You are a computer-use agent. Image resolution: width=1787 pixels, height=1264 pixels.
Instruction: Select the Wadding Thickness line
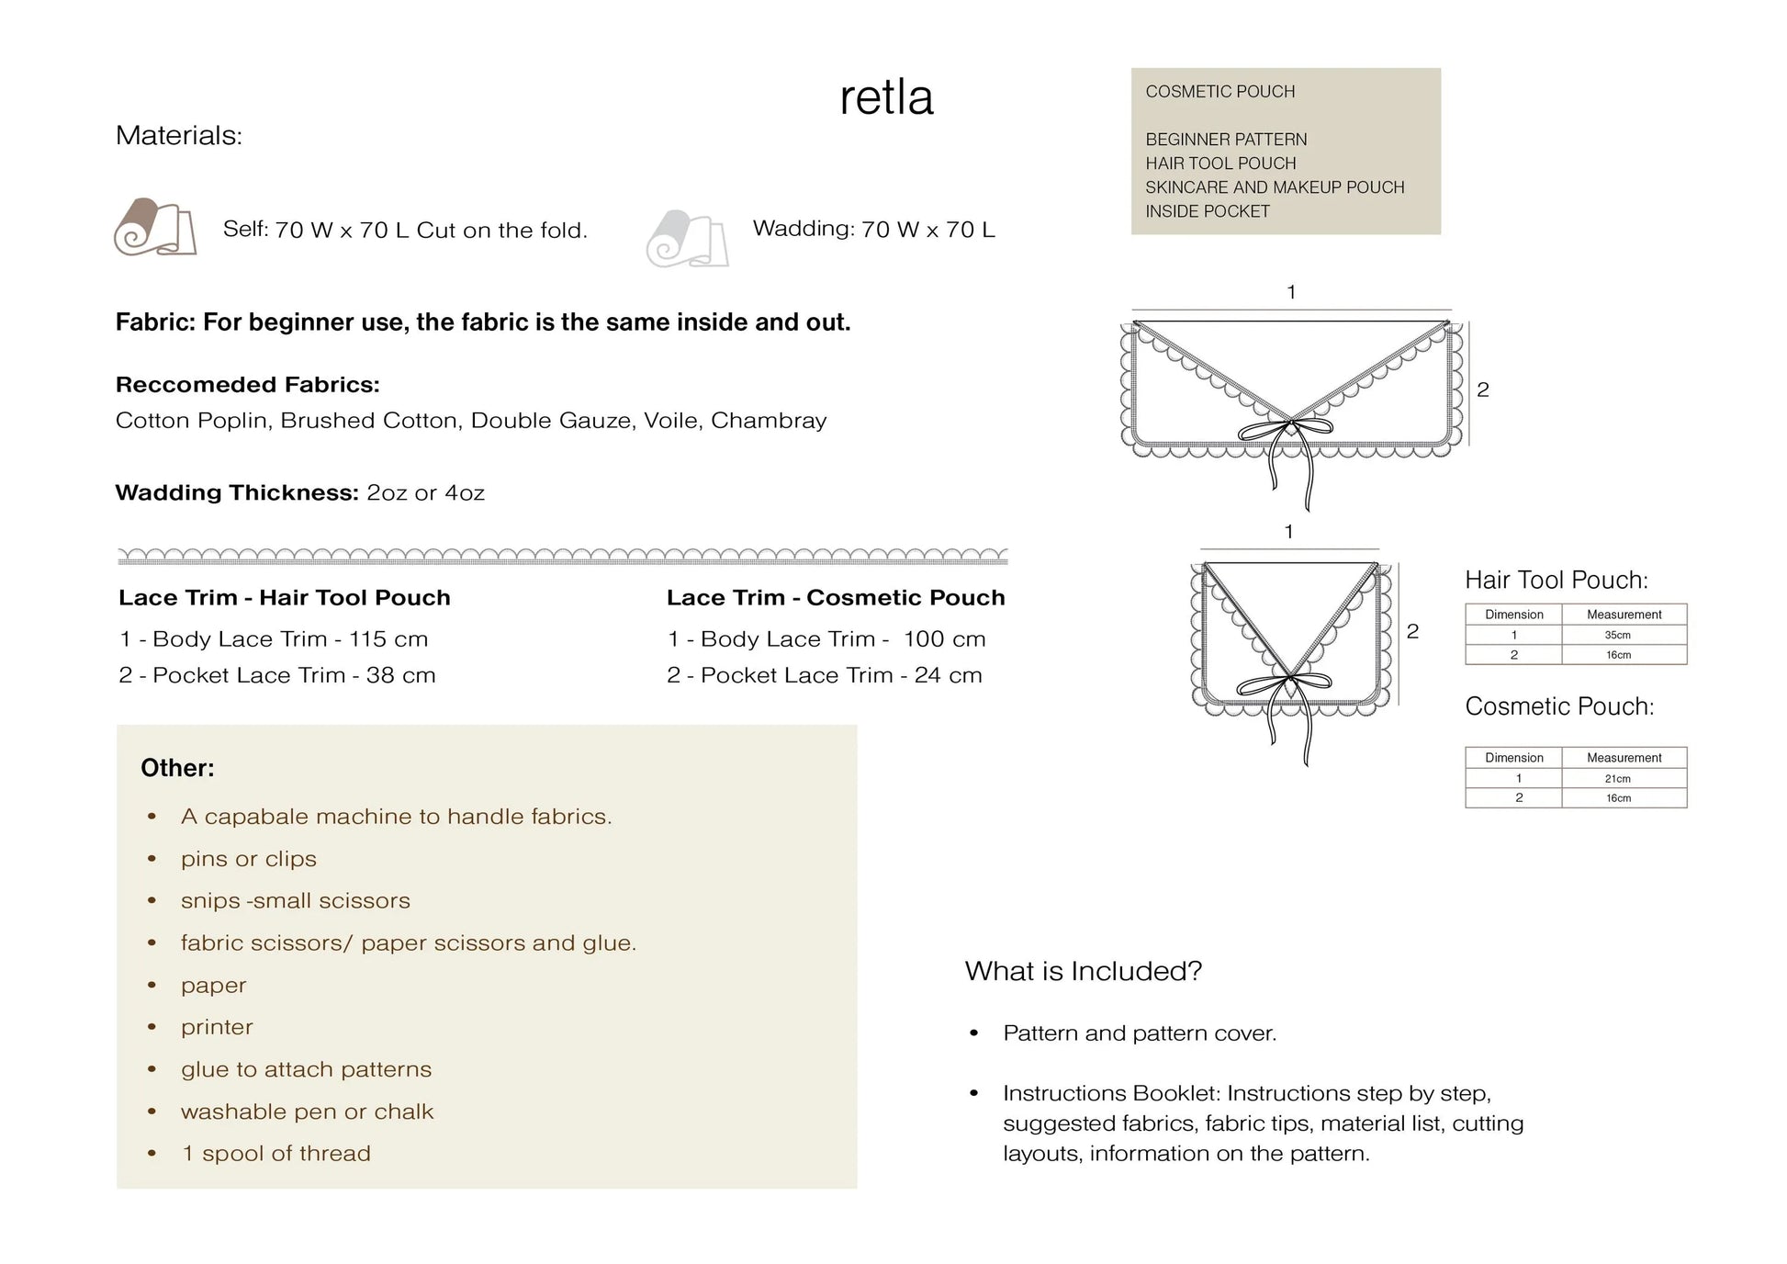click(x=300, y=492)
